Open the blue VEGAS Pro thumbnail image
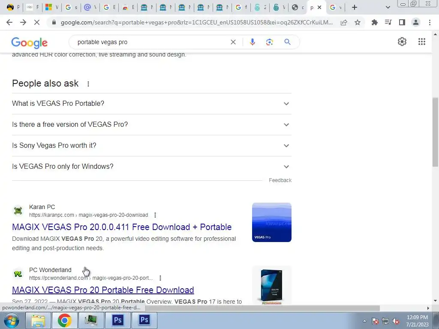This screenshot has height=329, width=439. coord(271,222)
